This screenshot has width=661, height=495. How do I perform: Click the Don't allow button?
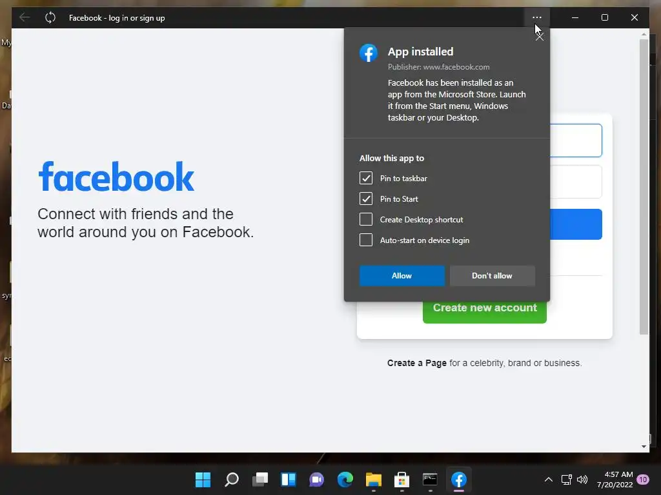point(493,276)
